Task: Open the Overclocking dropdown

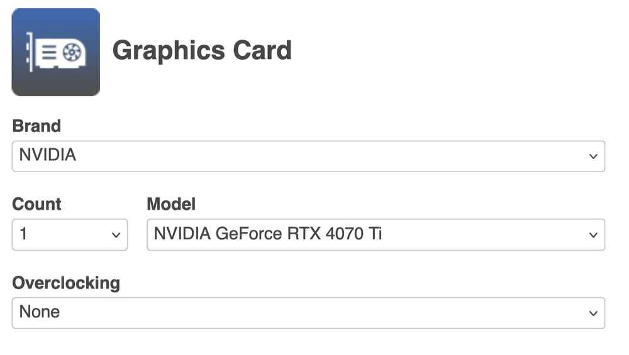Action: pos(308,312)
